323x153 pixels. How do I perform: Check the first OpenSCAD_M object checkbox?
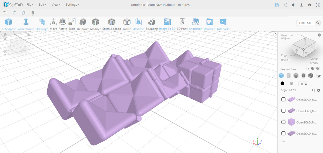click(284, 99)
